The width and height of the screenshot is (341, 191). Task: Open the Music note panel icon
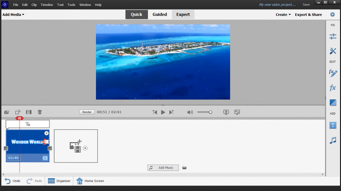[x=333, y=140]
